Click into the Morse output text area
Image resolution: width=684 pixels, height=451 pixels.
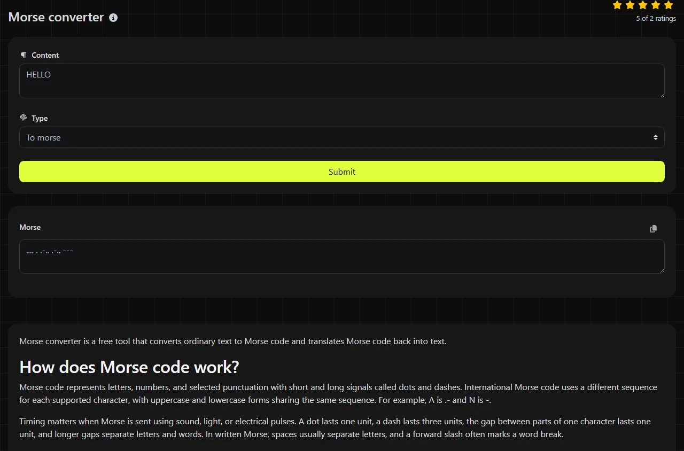click(x=342, y=256)
